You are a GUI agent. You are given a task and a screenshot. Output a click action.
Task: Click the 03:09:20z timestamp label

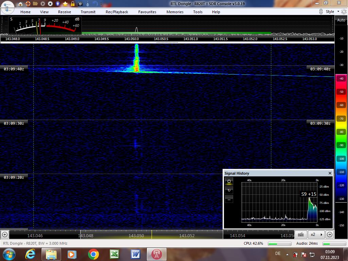[14, 177]
